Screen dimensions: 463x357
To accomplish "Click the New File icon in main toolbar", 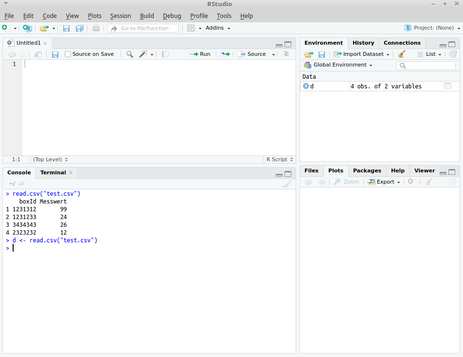I will pyautogui.click(x=5, y=28).
